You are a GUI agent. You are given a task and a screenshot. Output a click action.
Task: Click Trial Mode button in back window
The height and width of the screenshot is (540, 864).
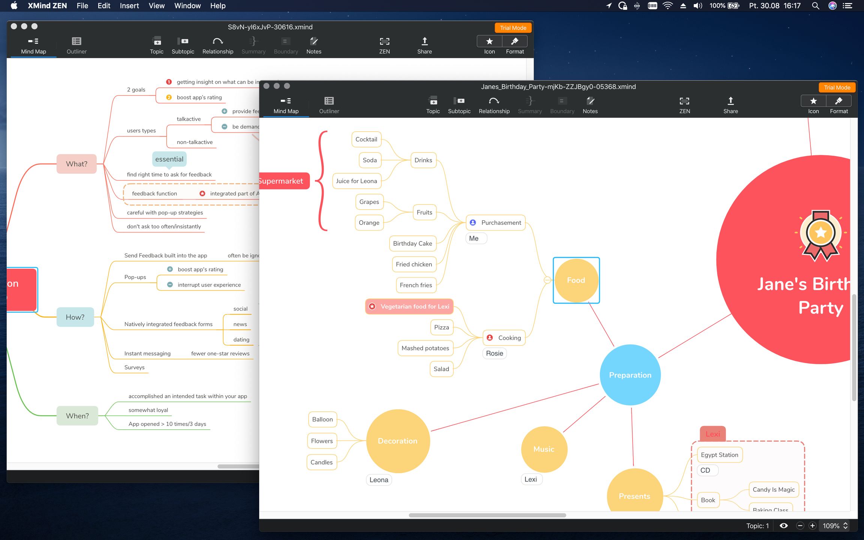tap(513, 28)
